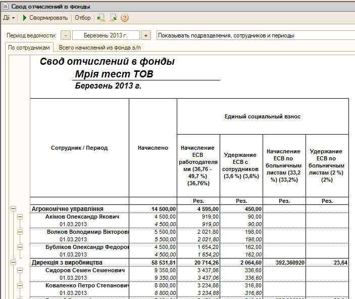Click the Сотрудник / Период column header

(79, 148)
